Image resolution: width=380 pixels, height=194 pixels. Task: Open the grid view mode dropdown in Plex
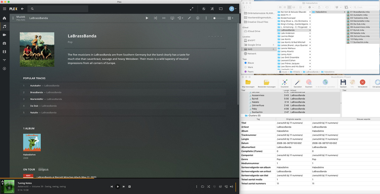pyautogui.click(x=230, y=18)
